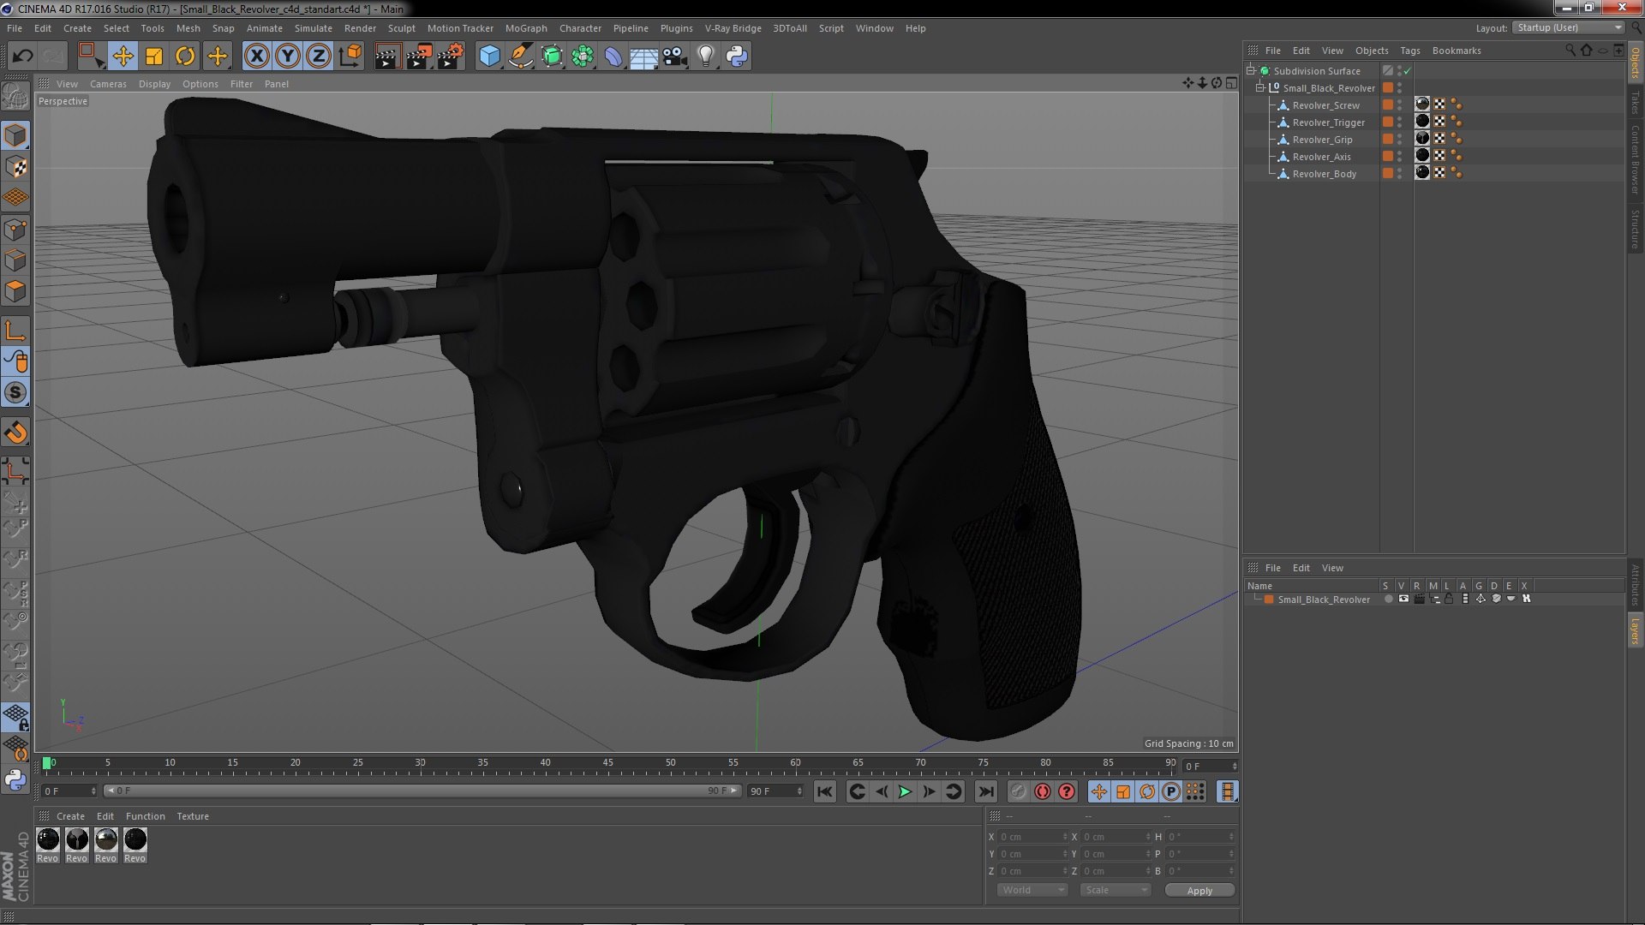The image size is (1645, 925).
Task: Click frame 50 on the timeline
Action: (x=670, y=764)
